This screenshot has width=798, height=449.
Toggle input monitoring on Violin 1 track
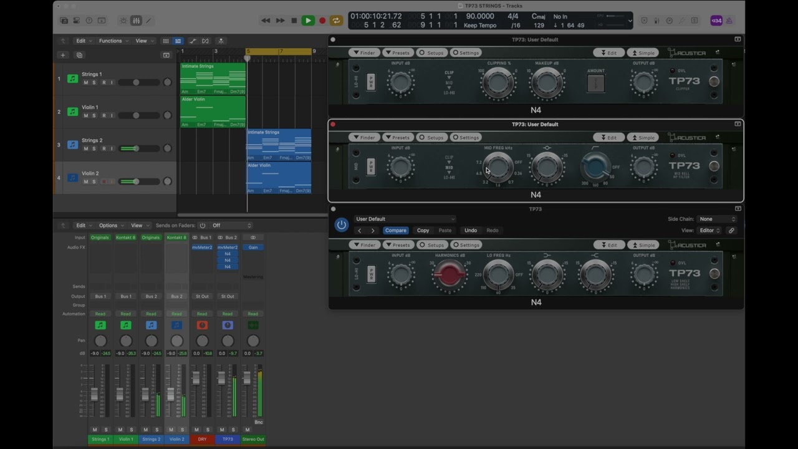tap(112, 115)
